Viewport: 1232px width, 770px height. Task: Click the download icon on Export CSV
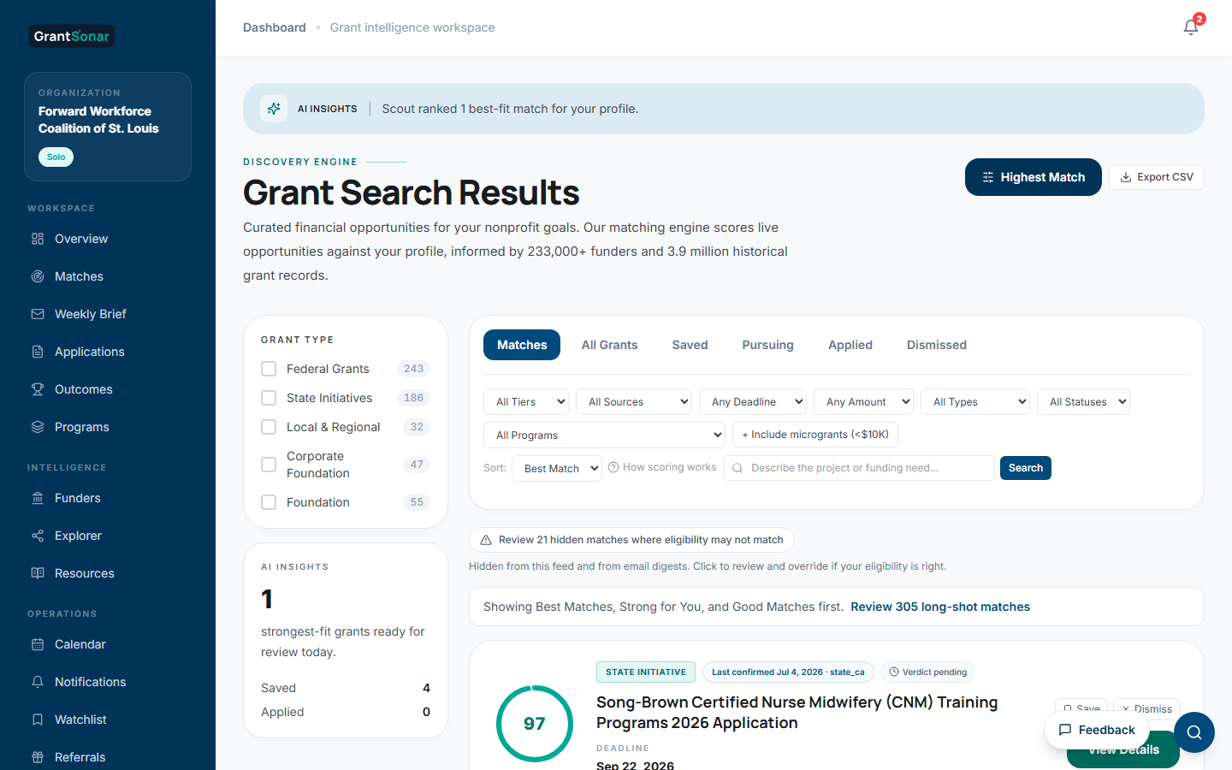[1126, 177]
